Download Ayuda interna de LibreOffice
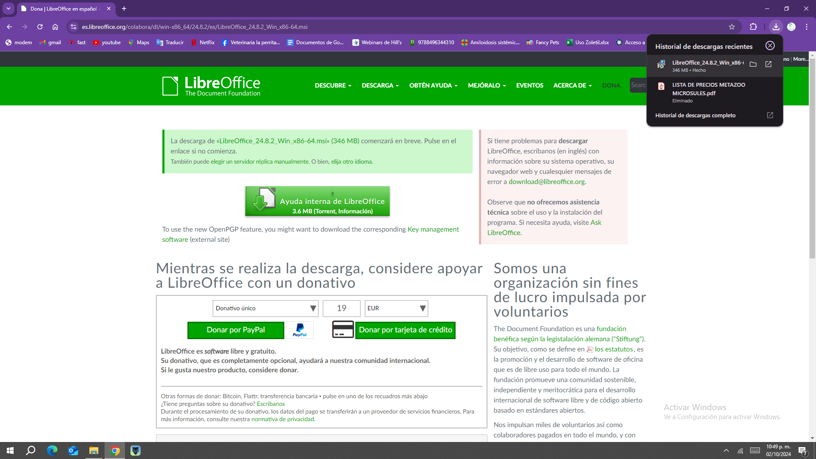 pos(317,201)
